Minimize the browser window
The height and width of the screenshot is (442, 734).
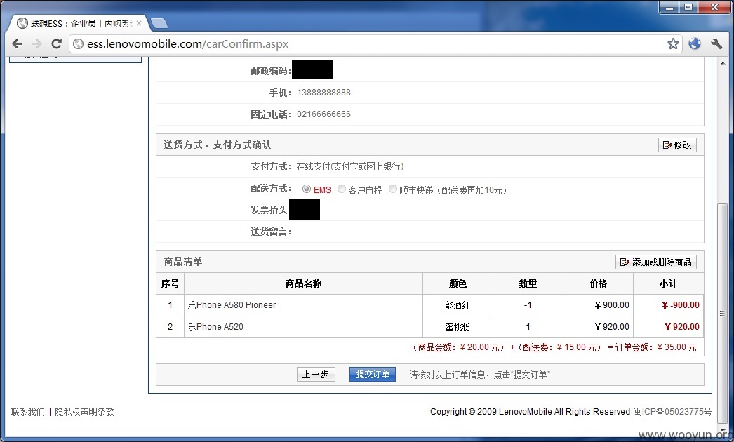pyautogui.click(x=669, y=8)
